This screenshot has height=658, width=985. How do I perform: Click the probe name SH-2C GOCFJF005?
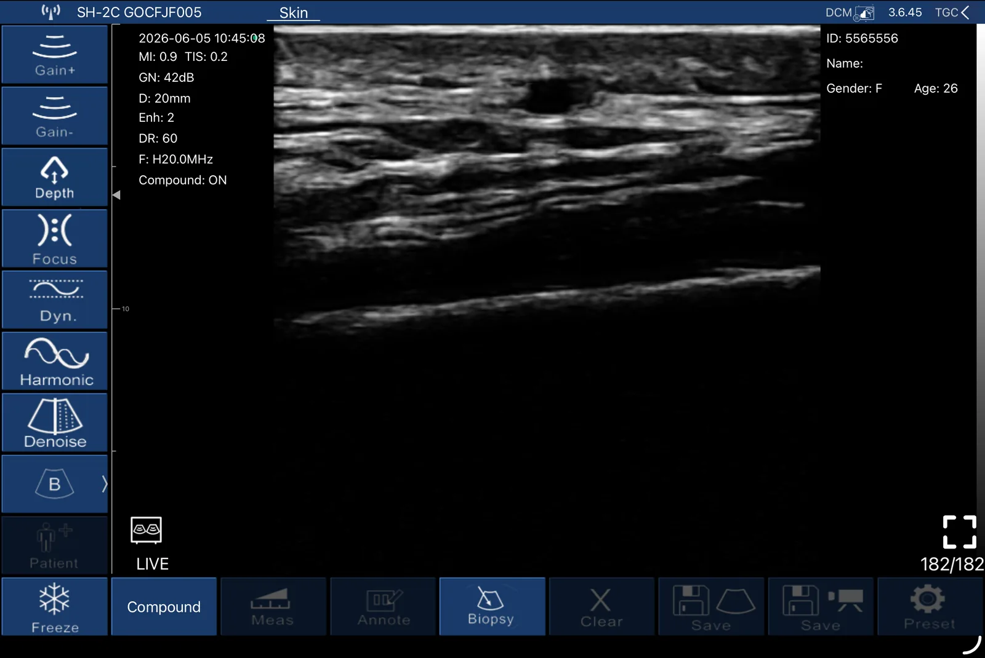[139, 12]
